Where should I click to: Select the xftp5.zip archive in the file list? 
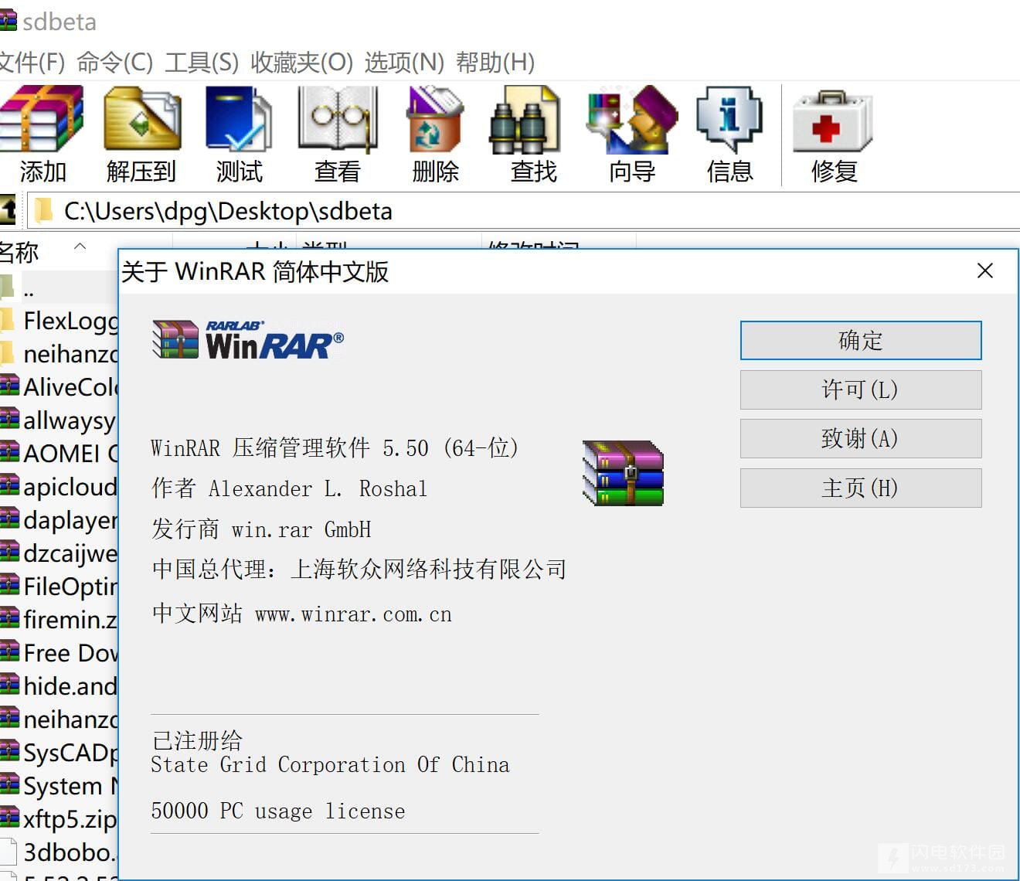coord(59,818)
